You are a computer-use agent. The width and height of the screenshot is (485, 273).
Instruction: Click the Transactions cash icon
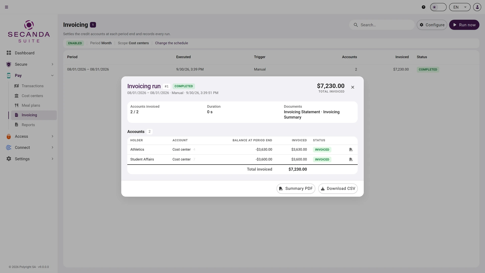click(16, 86)
